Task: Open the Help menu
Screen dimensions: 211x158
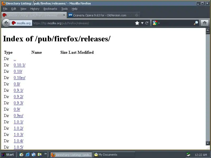Action: [75, 9]
